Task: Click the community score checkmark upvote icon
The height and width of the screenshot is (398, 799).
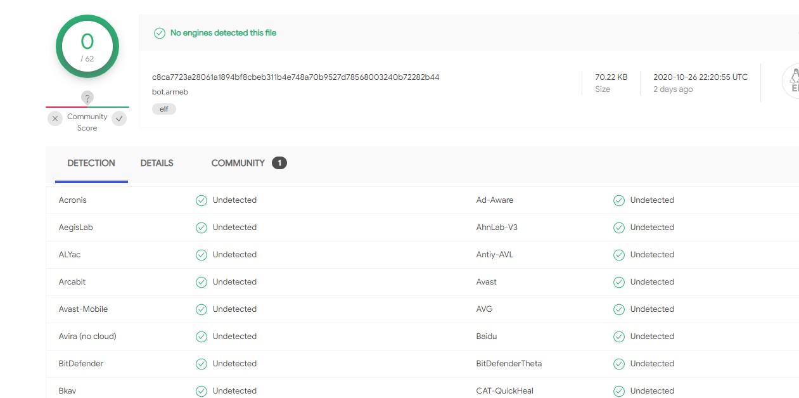Action: [x=119, y=119]
